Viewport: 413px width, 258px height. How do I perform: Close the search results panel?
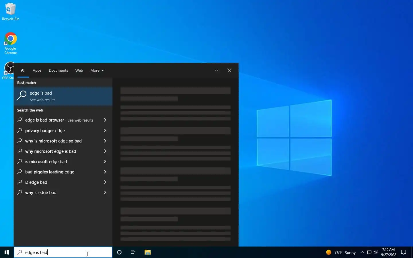(x=229, y=70)
